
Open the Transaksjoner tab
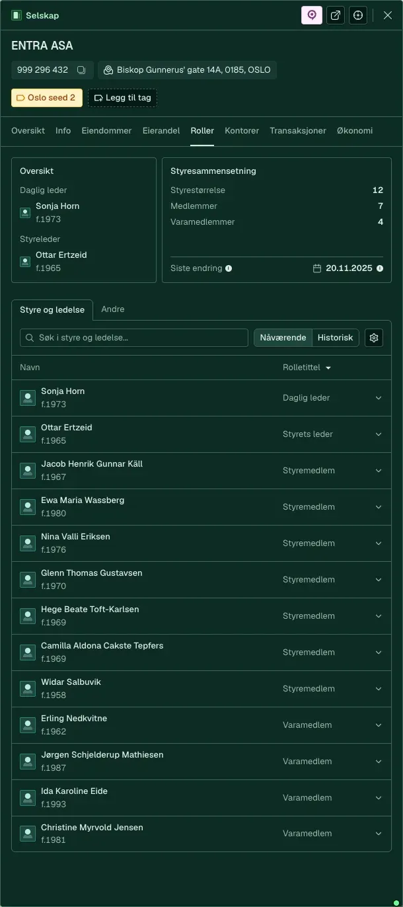(x=298, y=131)
